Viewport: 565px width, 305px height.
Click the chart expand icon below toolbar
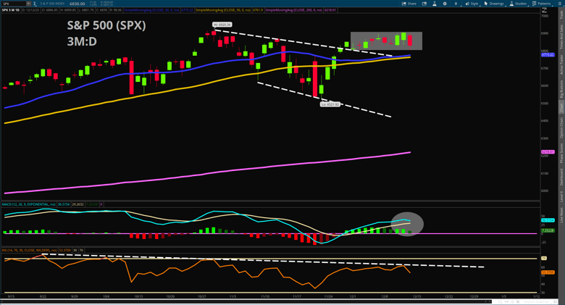pos(545,10)
